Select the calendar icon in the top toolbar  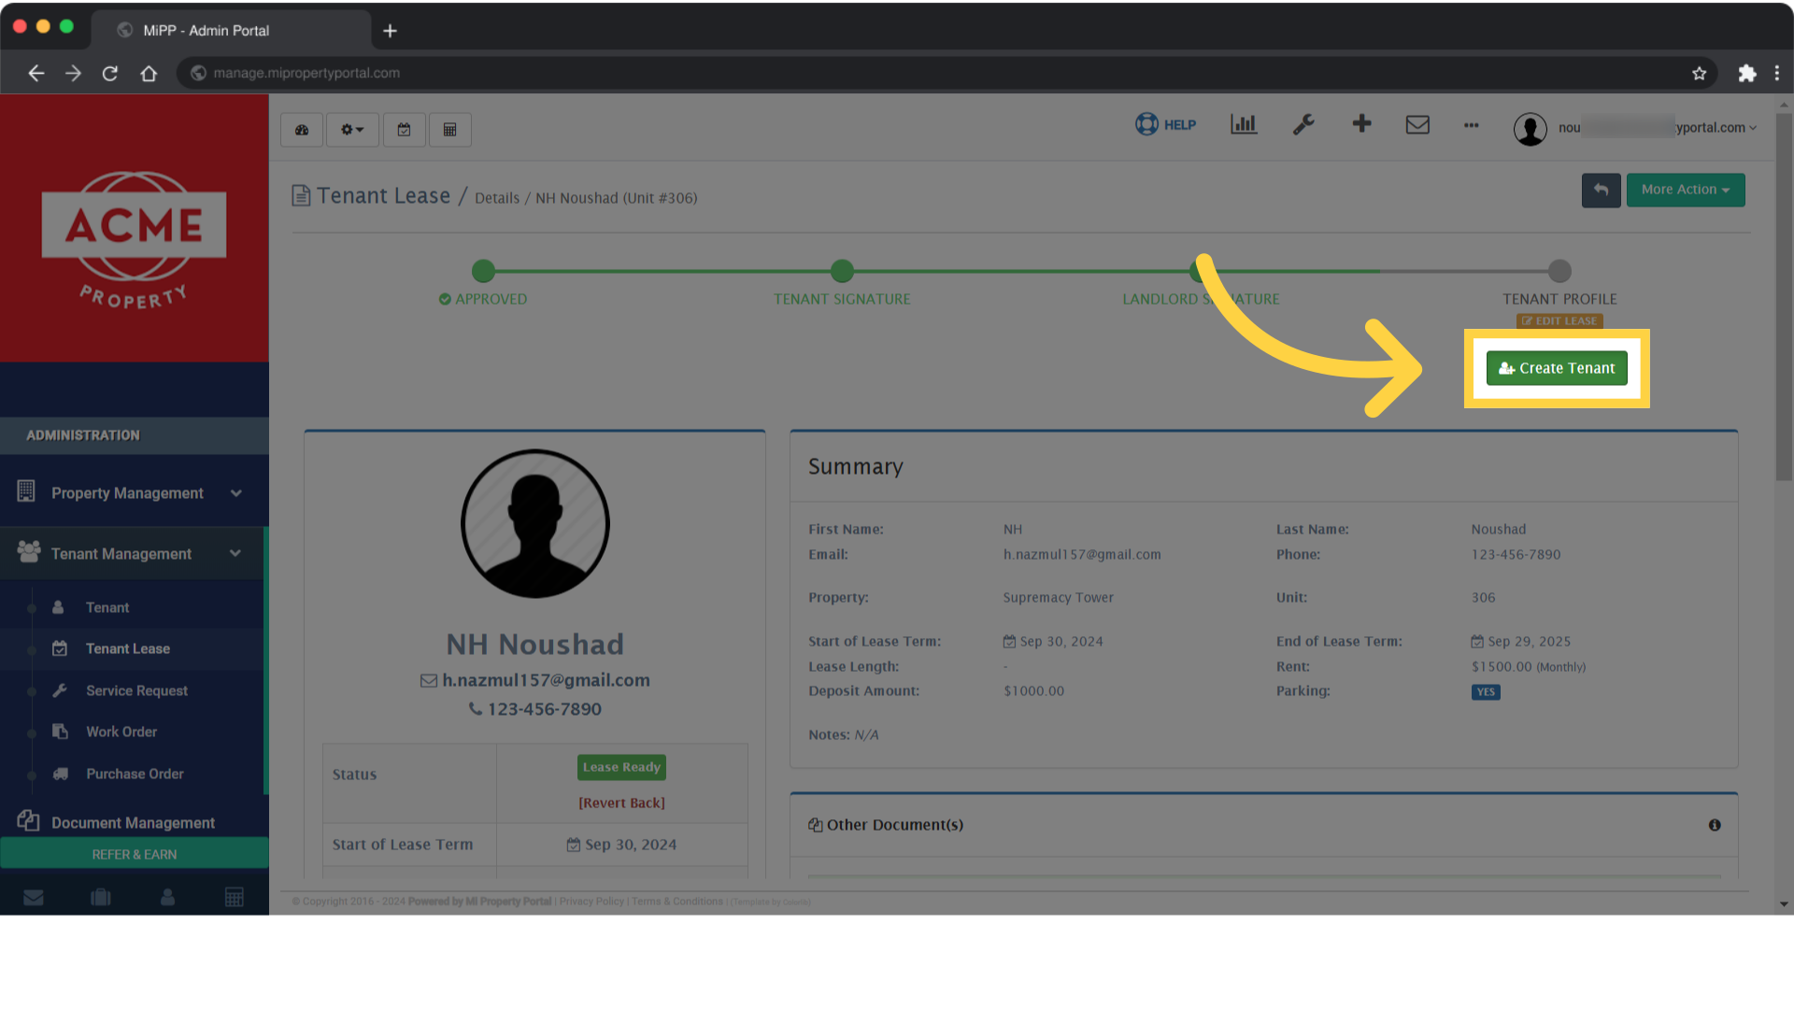click(404, 130)
